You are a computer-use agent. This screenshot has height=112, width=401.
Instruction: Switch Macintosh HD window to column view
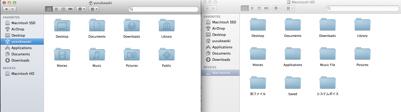(259, 8)
